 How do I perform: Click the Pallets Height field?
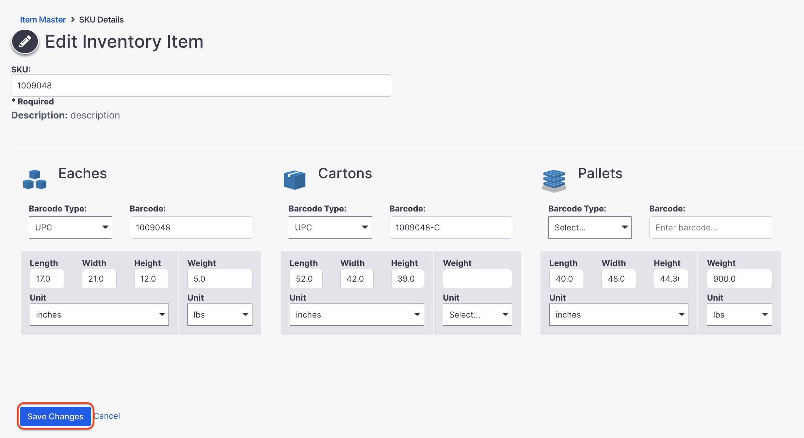[671, 279]
